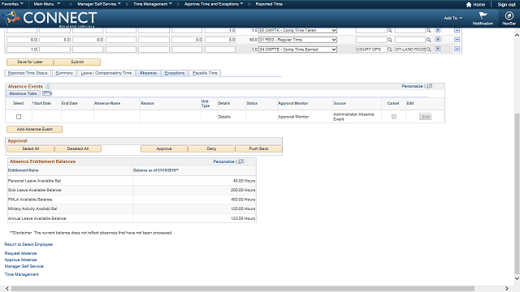Expand the Comp Time Earned code dropdown

point(334,49)
